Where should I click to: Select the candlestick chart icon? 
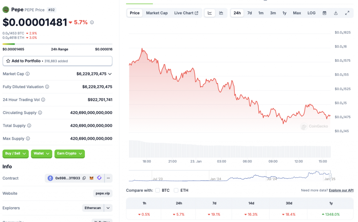coord(221,13)
